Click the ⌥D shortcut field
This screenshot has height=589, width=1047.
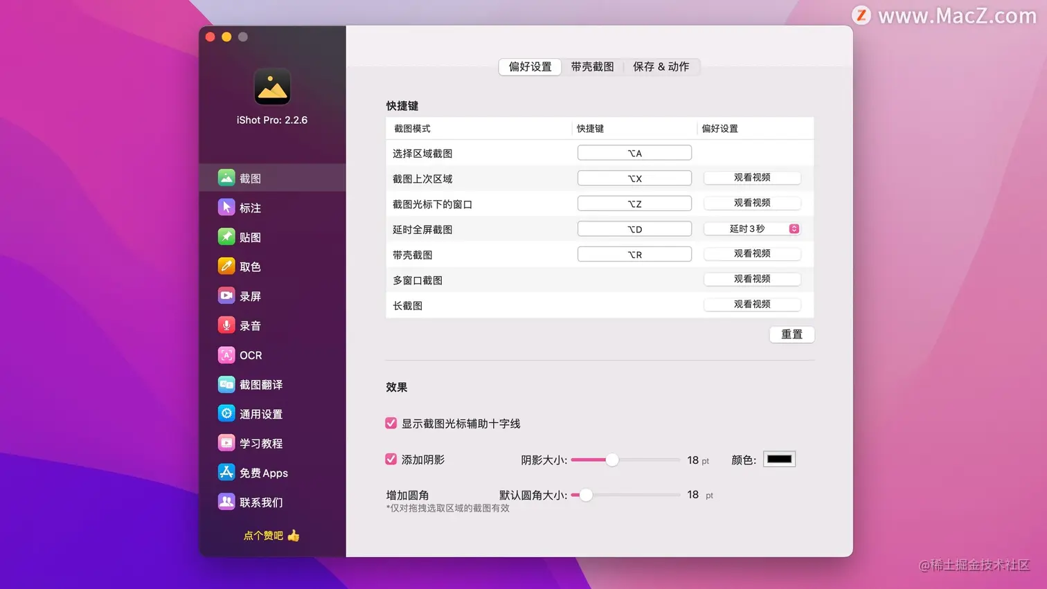[x=634, y=229]
